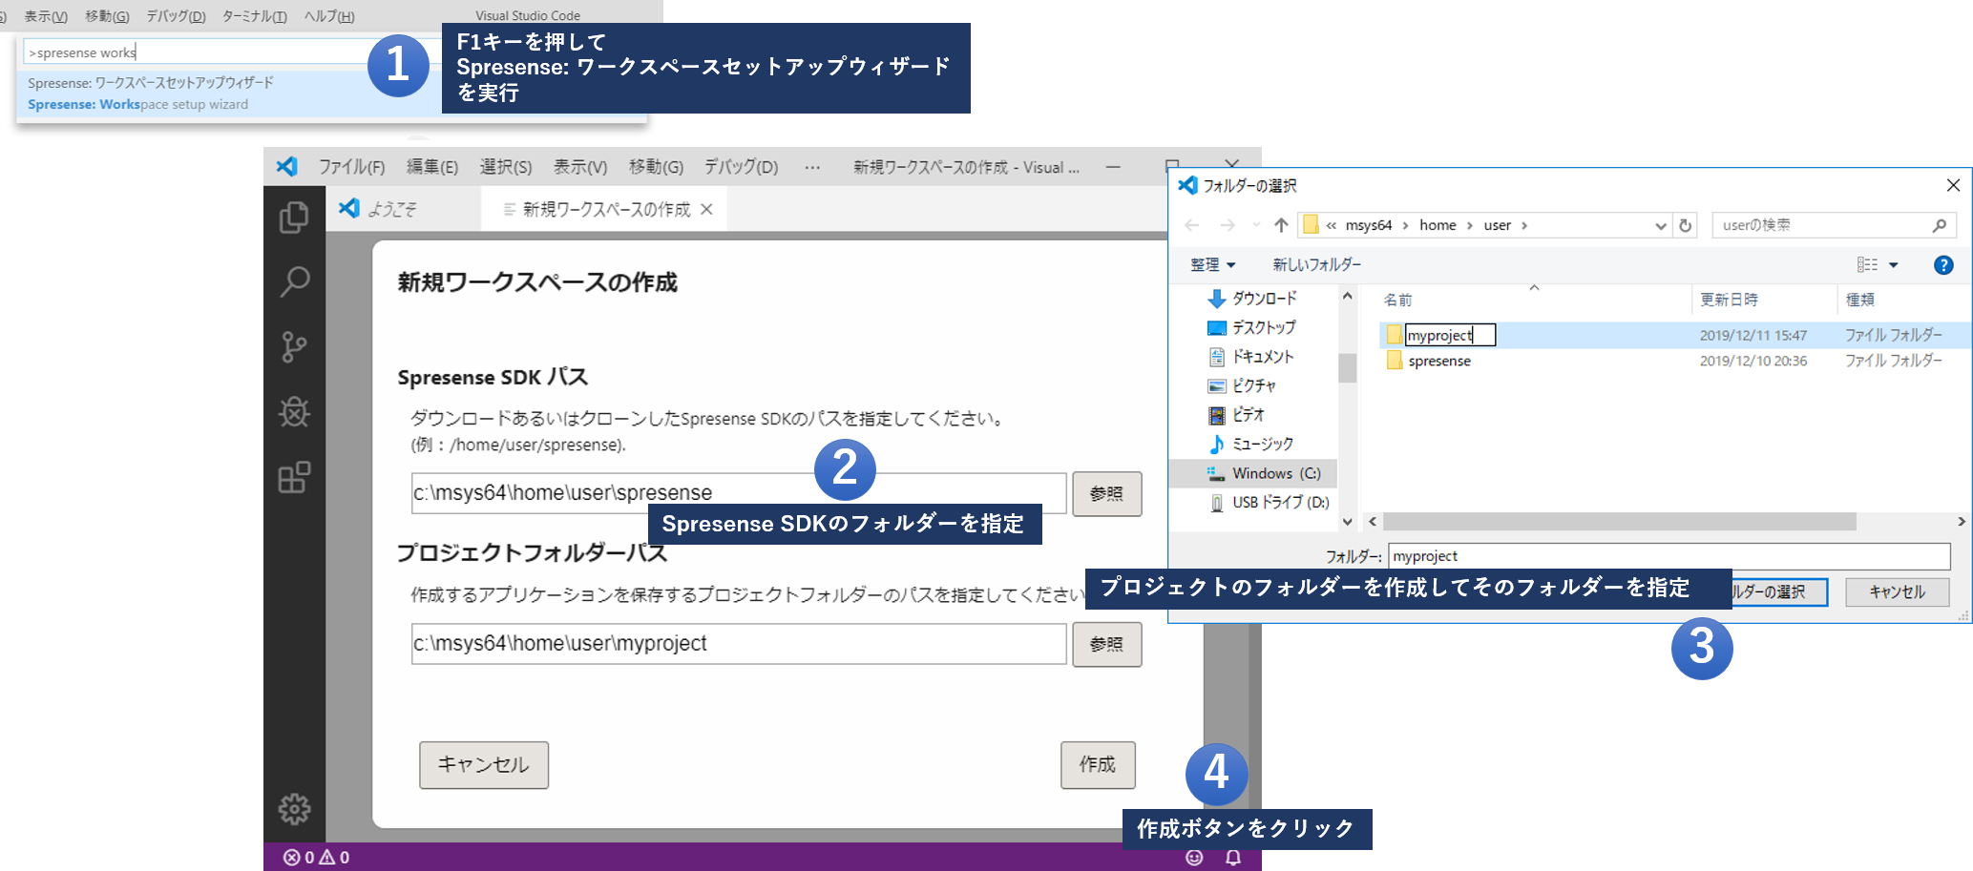Click the フォルダー name field
Screen dimensions: 1973x871
pos(1669,556)
